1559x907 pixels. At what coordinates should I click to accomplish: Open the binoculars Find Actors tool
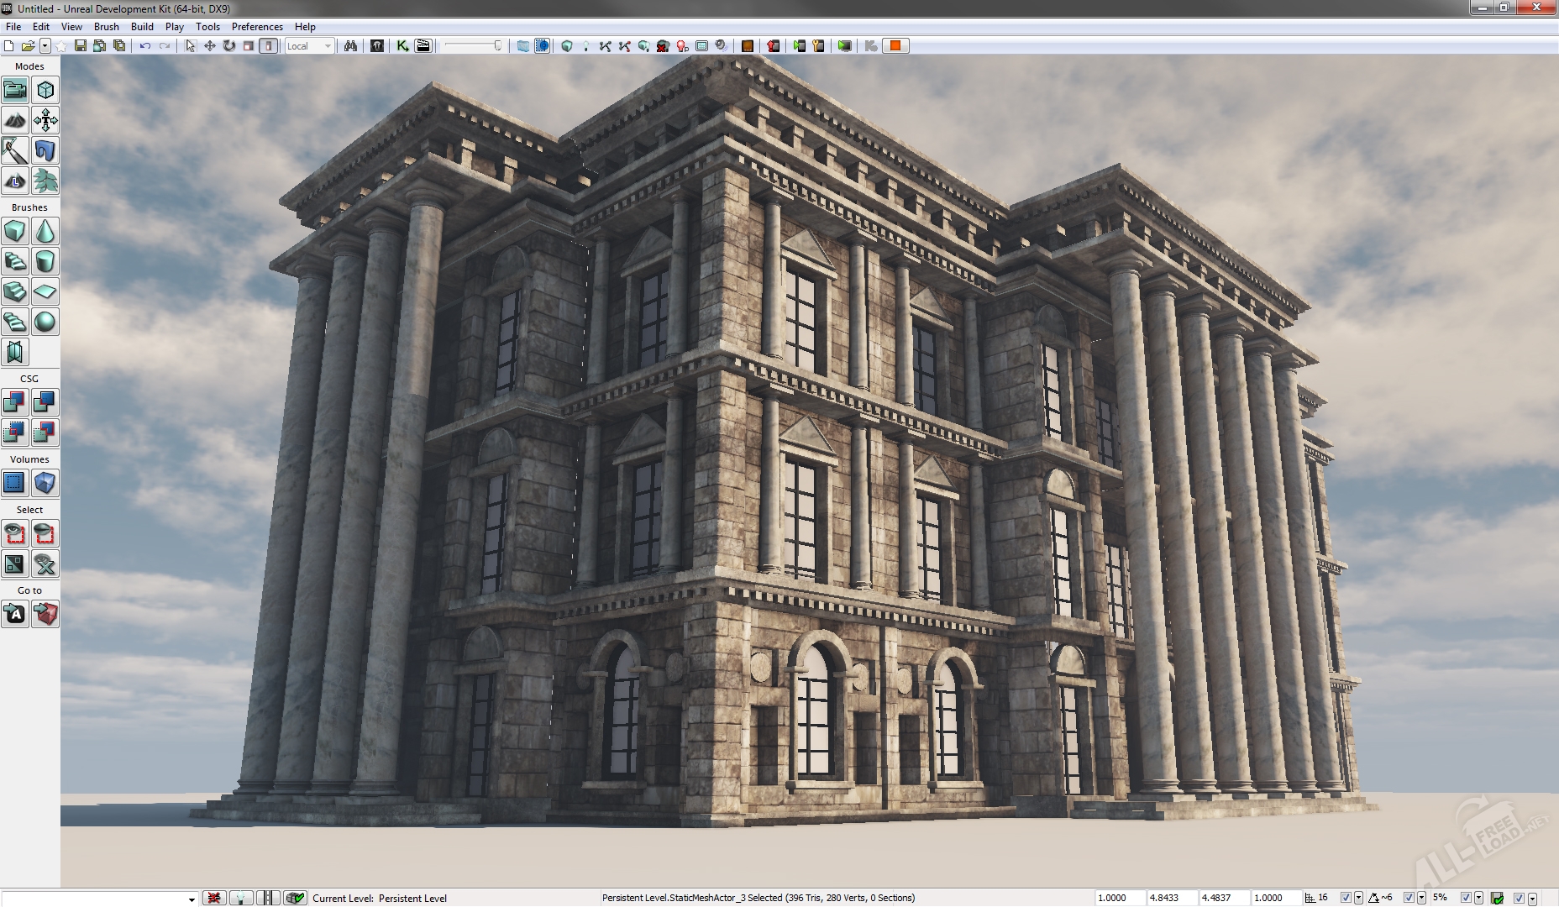click(351, 46)
